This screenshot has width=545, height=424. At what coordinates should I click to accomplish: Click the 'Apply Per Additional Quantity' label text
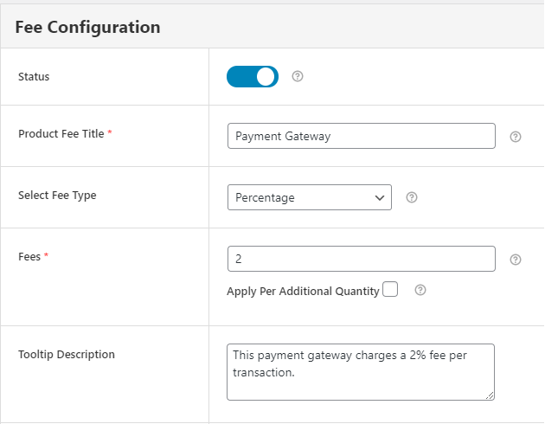[303, 292]
